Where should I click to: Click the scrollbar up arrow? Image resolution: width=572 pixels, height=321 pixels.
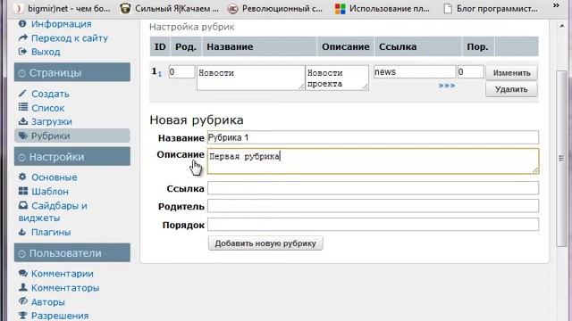tap(562, 26)
